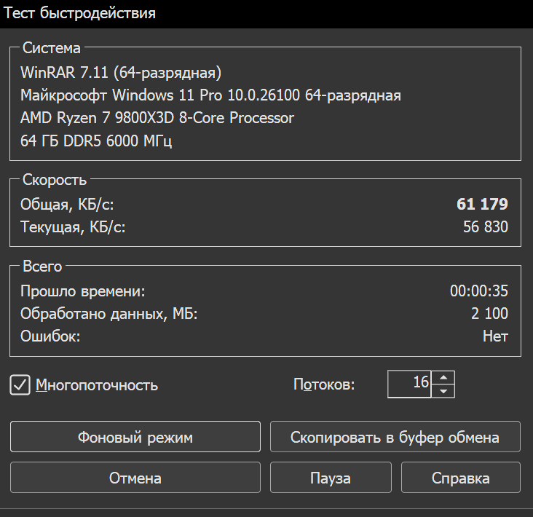This screenshot has height=517, width=533.
Task: Click the Общая, КБ/с label
Action: [67, 205]
